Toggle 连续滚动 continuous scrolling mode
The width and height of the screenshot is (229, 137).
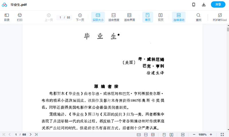coord(179,17)
